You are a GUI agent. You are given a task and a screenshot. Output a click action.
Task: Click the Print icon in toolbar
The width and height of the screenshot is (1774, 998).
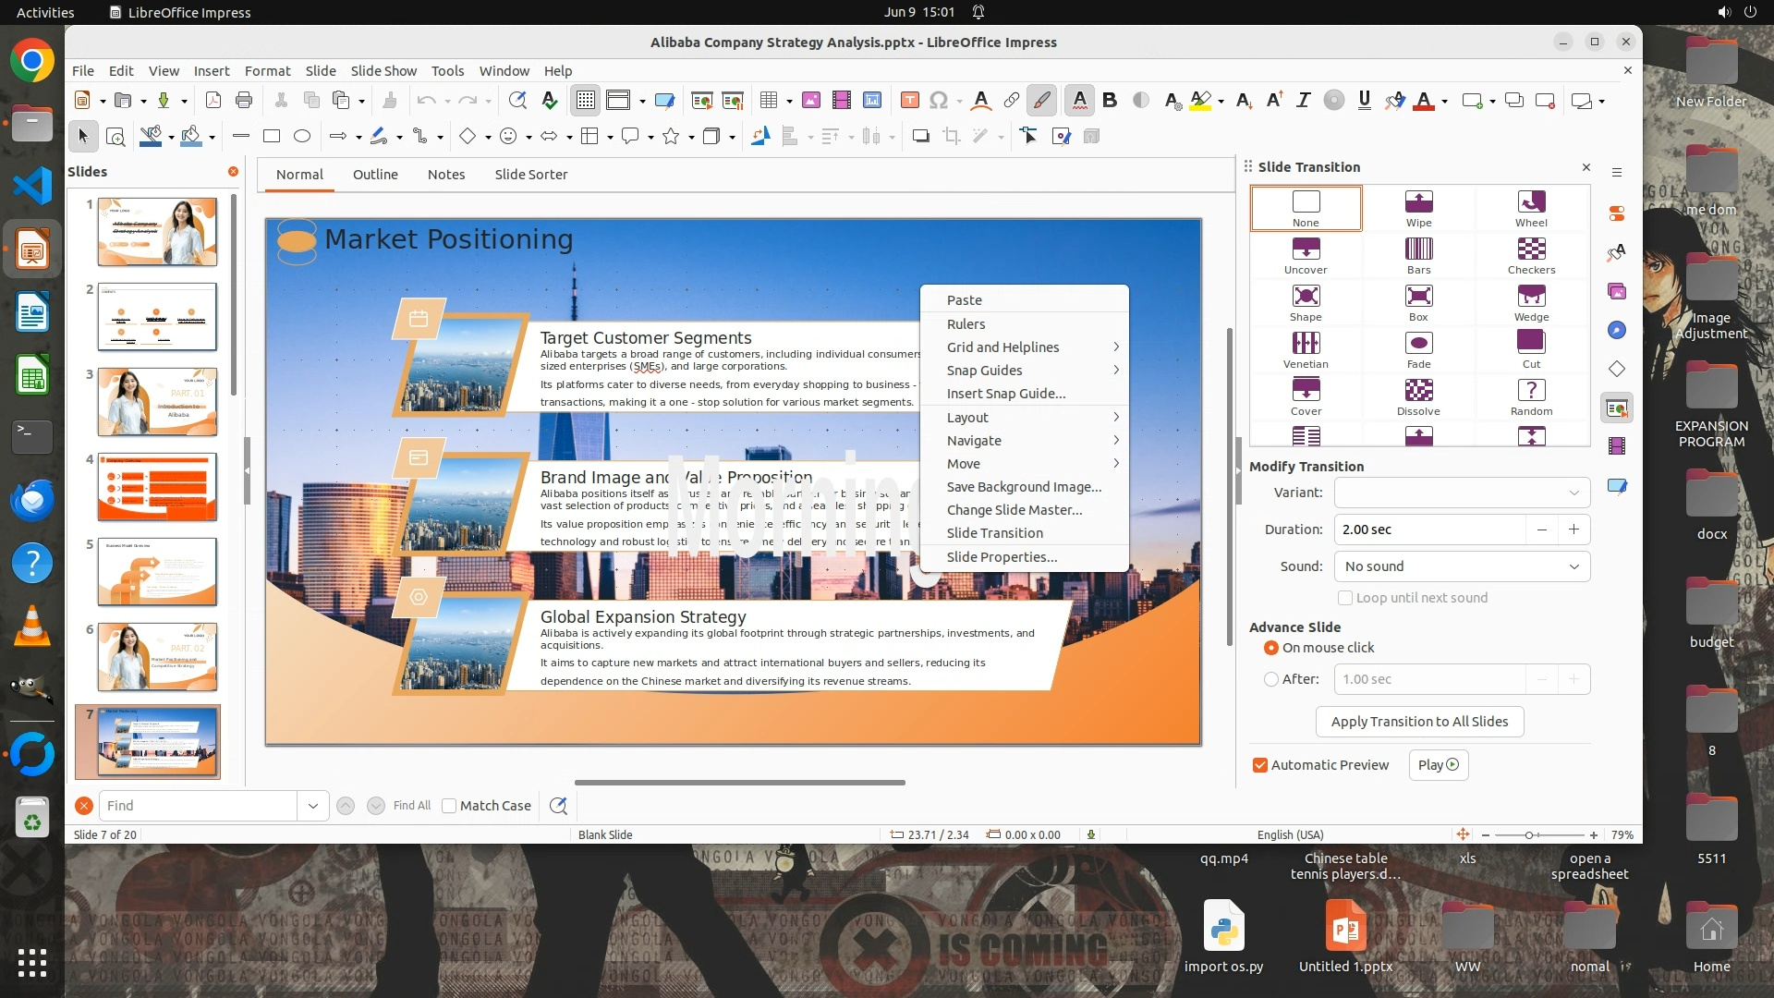(244, 100)
